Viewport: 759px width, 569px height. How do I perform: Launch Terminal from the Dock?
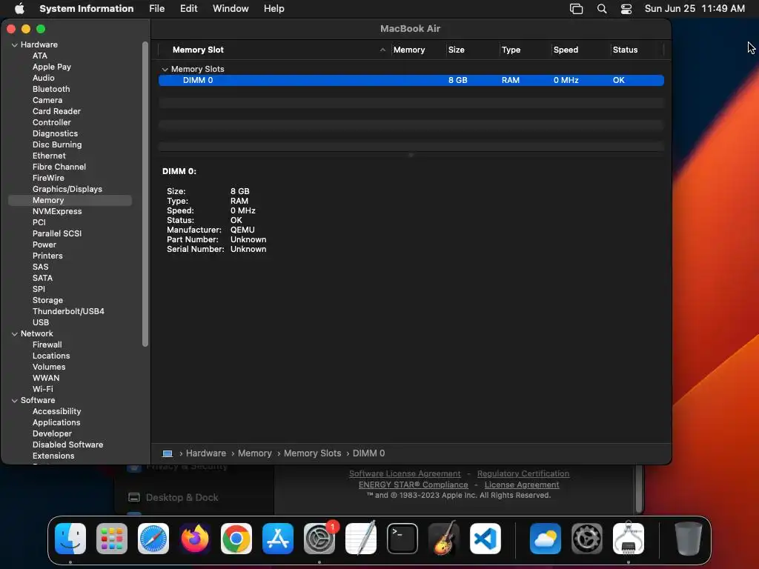(x=402, y=539)
